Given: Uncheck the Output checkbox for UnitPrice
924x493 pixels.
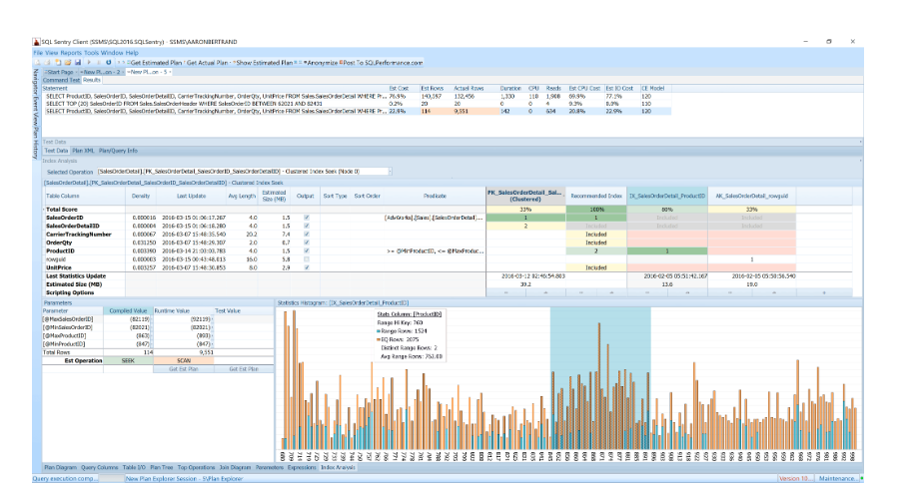Looking at the screenshot, I should pyautogui.click(x=306, y=267).
